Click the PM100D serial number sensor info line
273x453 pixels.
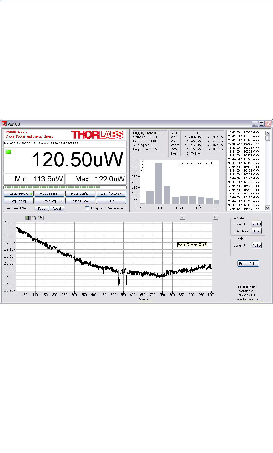(65, 144)
